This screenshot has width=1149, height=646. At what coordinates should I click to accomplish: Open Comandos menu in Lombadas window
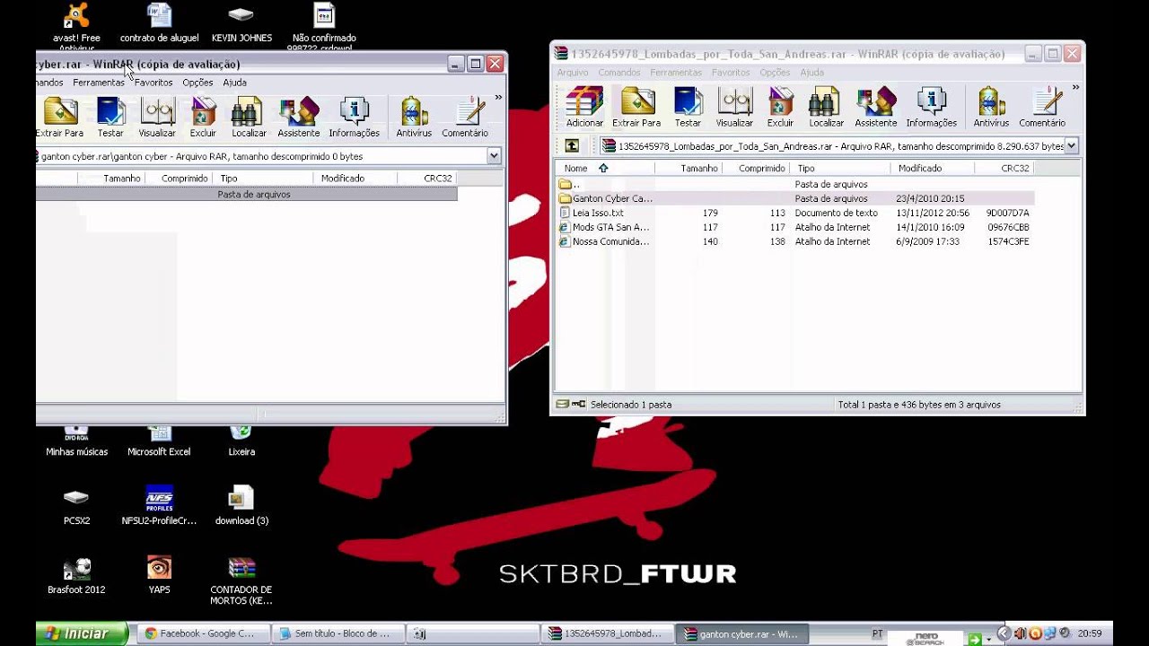tap(619, 73)
